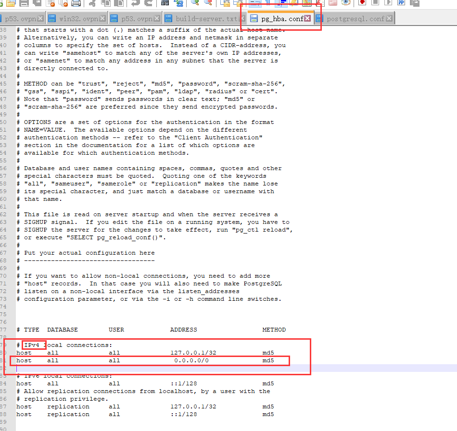Start macro recording with red record icon
Viewport: 457px width, 431px height.
click(362, 2)
